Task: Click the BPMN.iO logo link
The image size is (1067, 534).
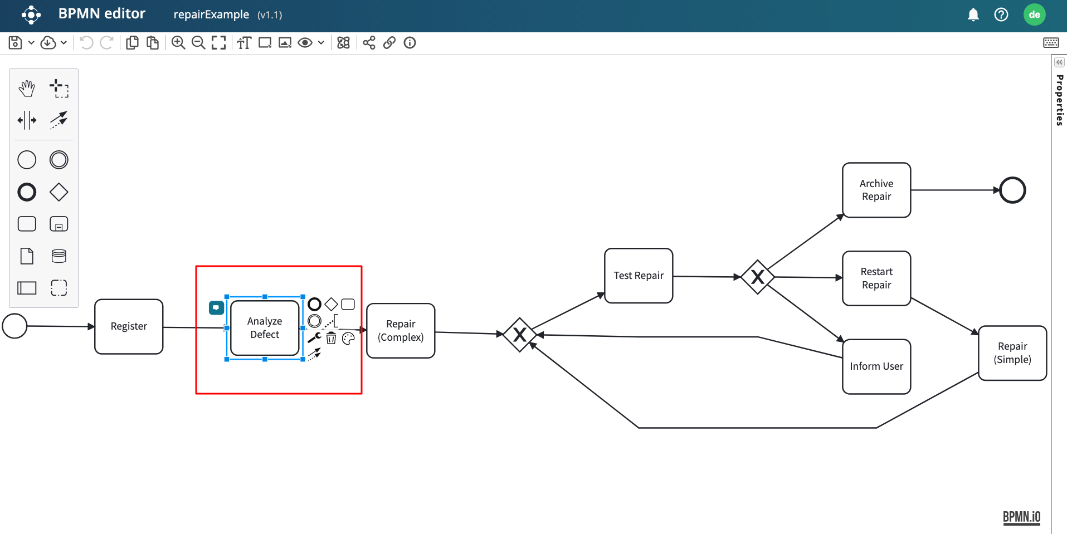Action: (x=1021, y=517)
